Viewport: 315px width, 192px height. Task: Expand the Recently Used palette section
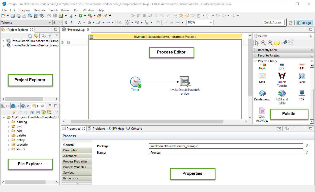(267, 50)
